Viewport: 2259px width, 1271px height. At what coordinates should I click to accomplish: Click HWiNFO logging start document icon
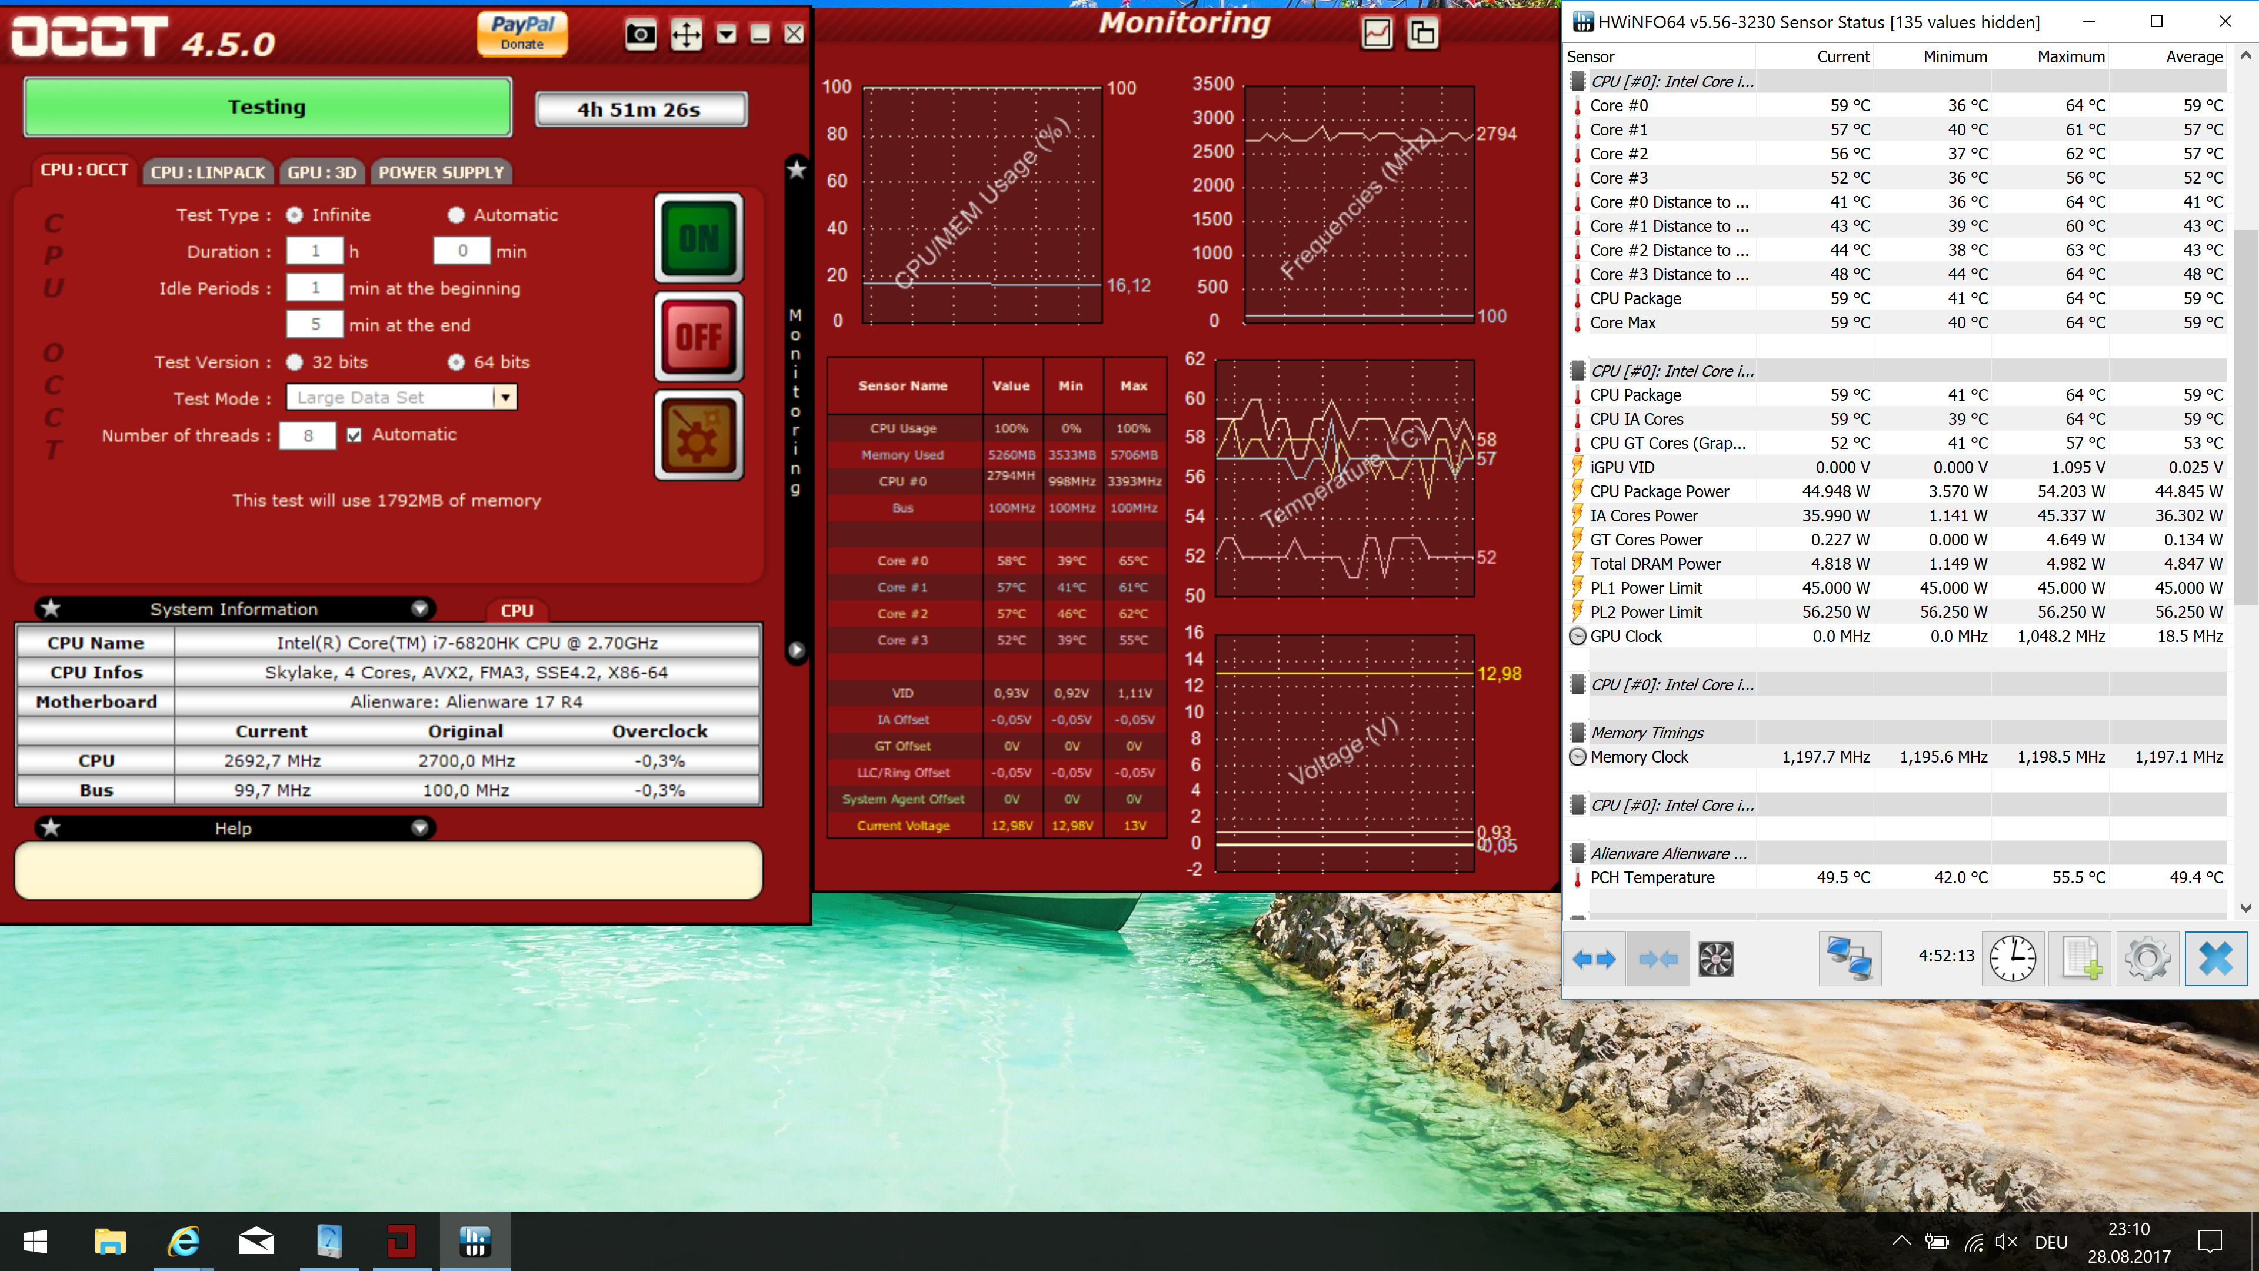pyautogui.click(x=2081, y=959)
